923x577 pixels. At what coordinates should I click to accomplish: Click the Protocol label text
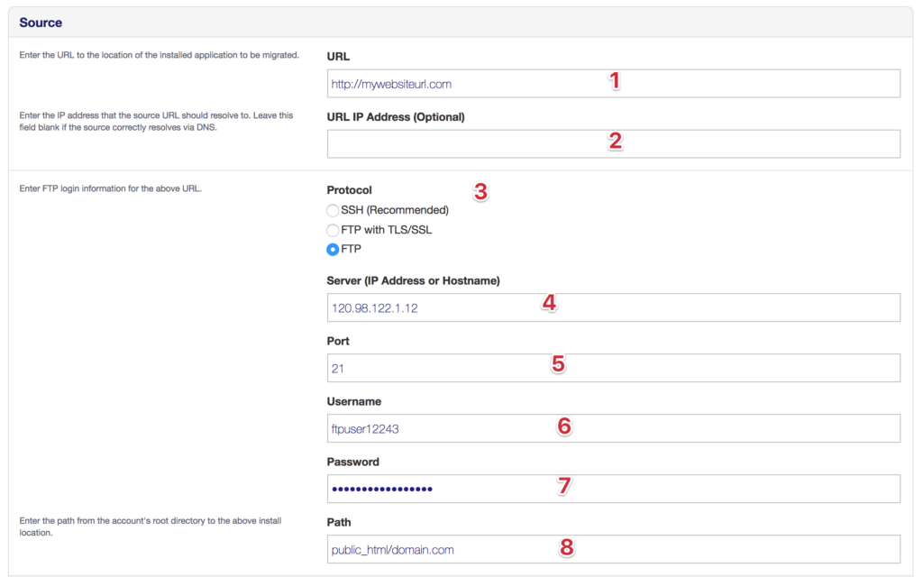(x=349, y=190)
